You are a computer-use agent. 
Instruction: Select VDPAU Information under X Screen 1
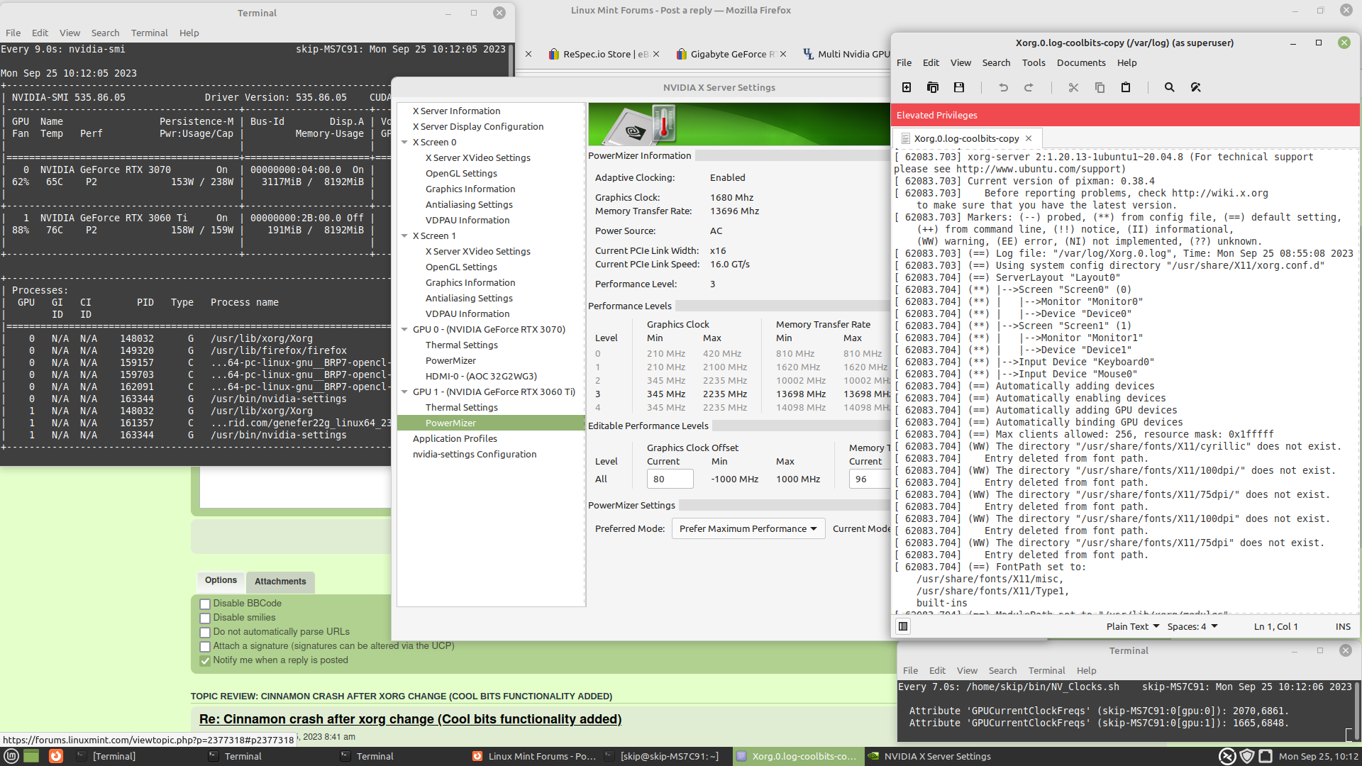467,313
